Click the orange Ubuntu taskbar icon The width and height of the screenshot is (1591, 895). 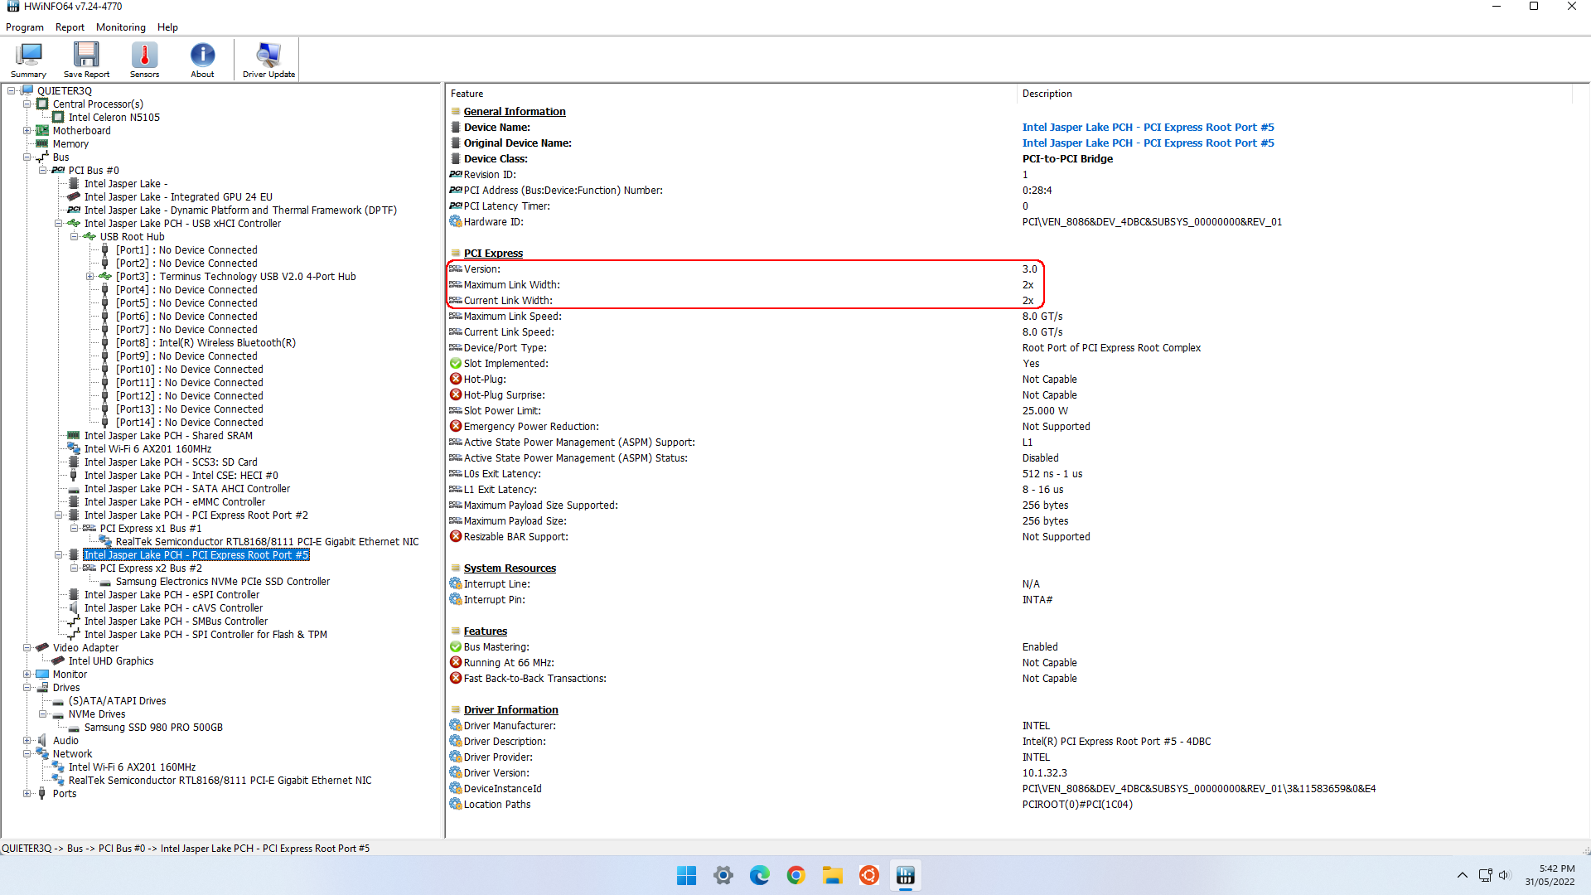click(868, 876)
